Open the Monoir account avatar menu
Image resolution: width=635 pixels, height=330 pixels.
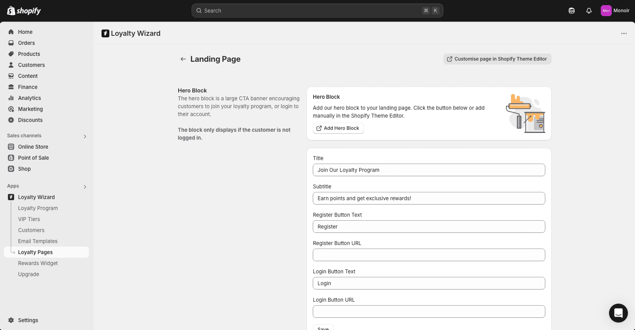[615, 11]
